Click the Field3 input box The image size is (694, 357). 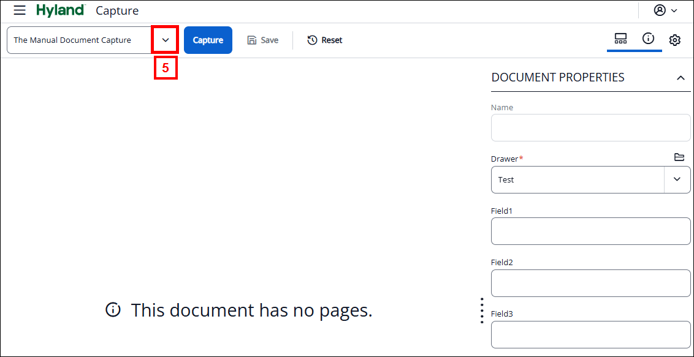[x=590, y=334]
